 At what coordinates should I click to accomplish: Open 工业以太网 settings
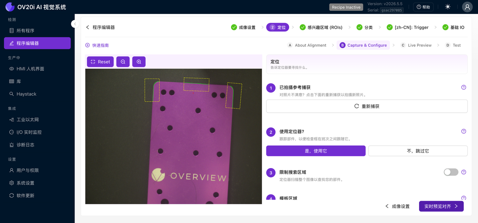[x=37, y=119]
